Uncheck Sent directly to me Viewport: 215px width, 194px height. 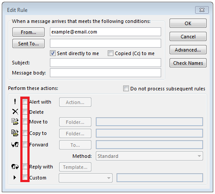point(53,53)
